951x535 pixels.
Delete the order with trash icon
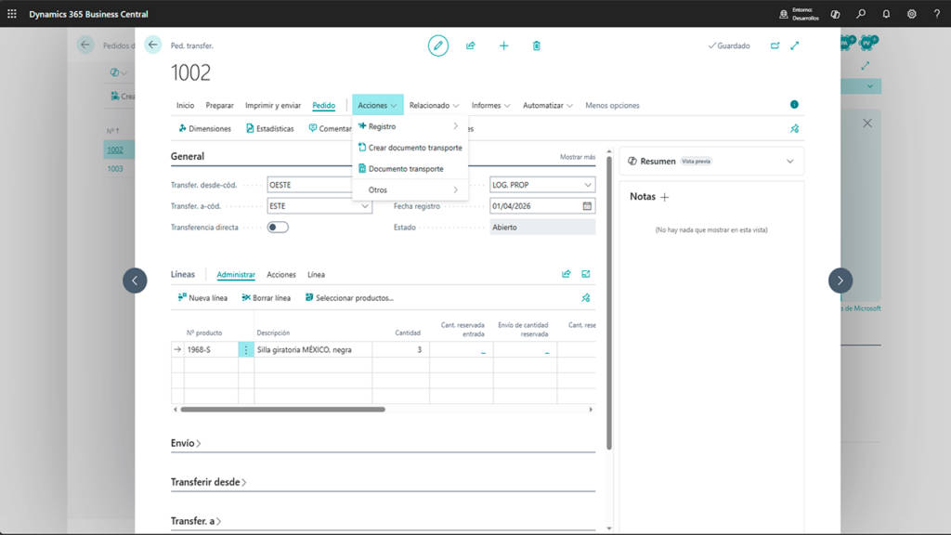536,46
